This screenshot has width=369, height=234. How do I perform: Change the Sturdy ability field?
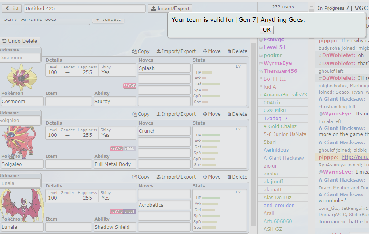tap(115, 102)
